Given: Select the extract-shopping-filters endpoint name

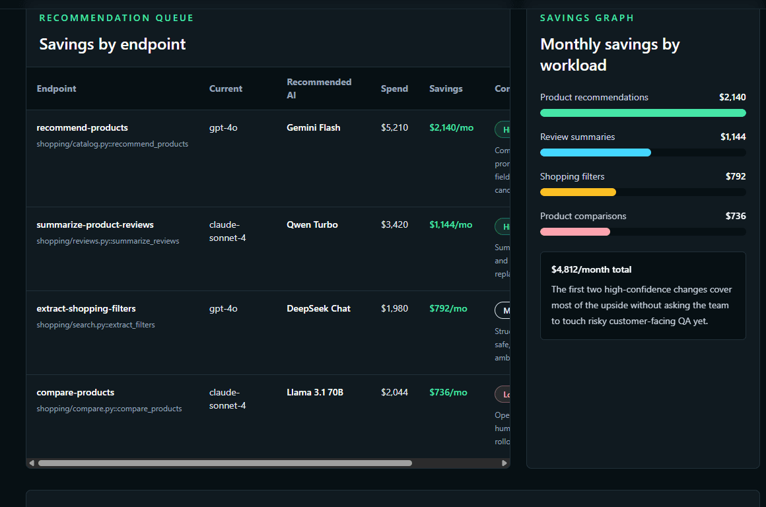Looking at the screenshot, I should pos(86,309).
